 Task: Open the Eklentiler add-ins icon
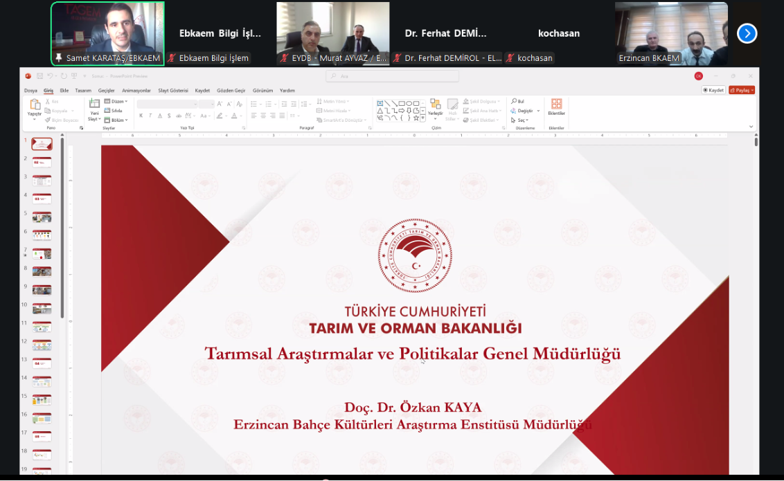point(556,105)
